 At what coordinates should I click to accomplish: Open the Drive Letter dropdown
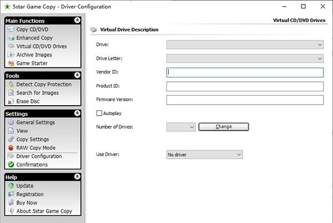(245, 59)
